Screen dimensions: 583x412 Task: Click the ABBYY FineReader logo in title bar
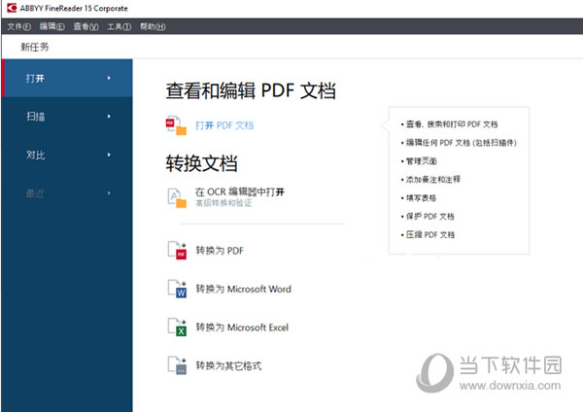click(9, 8)
